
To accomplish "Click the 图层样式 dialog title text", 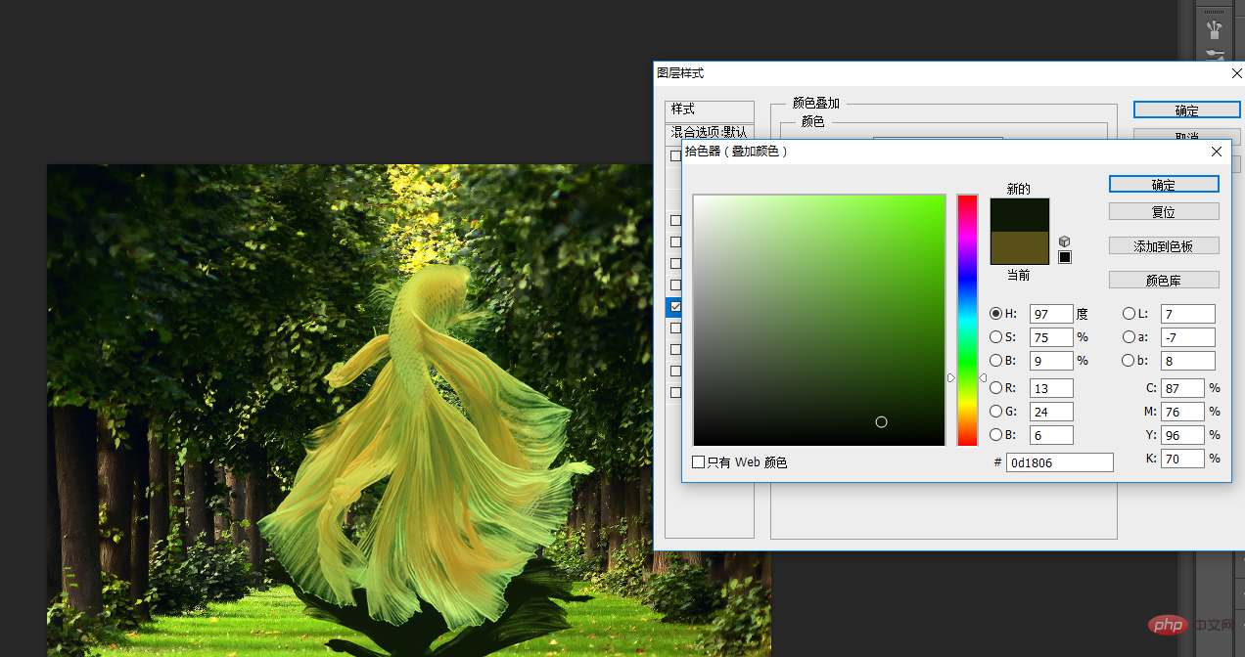I will [680, 73].
